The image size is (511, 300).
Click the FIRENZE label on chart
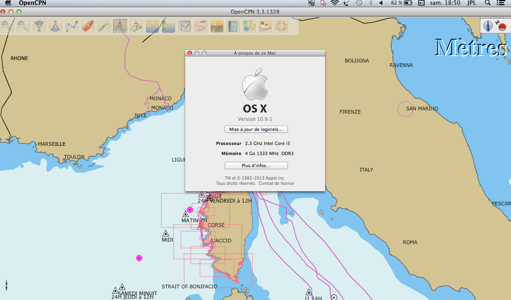350,112
